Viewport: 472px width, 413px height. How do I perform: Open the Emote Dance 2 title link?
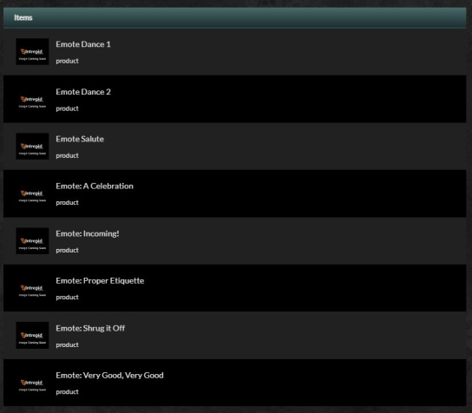click(83, 92)
